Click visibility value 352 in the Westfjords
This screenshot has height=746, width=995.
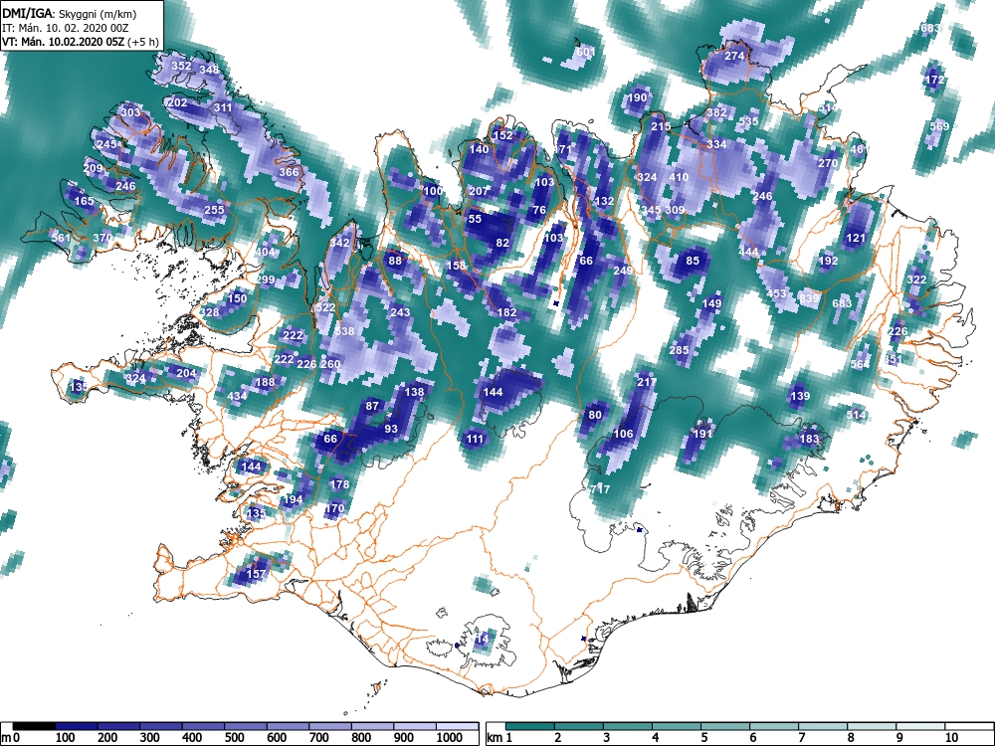(x=181, y=66)
